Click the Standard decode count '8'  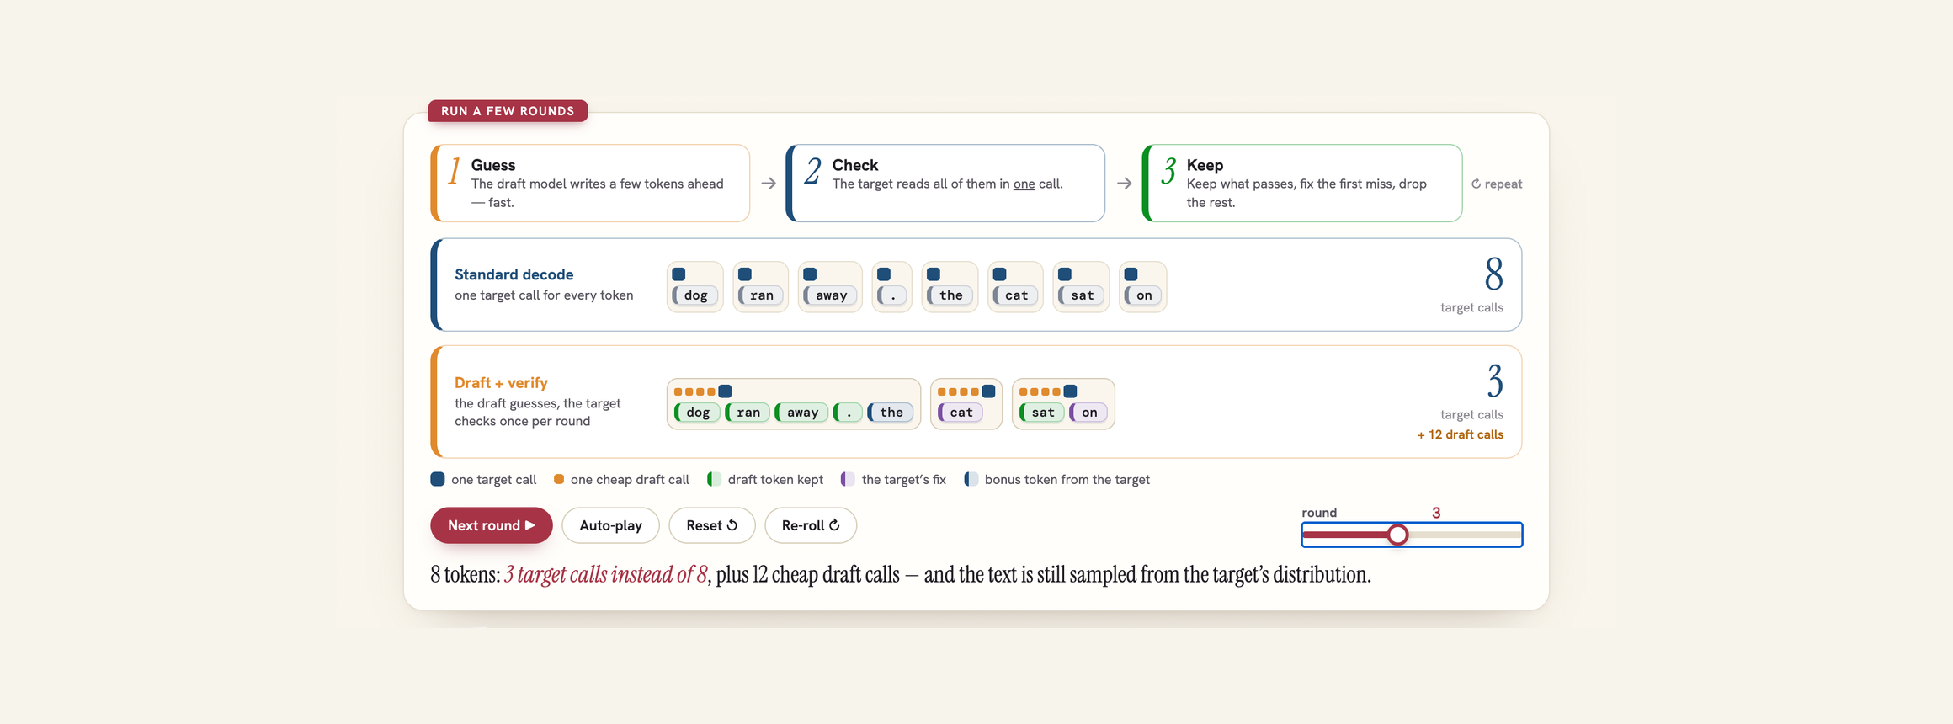tap(1494, 274)
